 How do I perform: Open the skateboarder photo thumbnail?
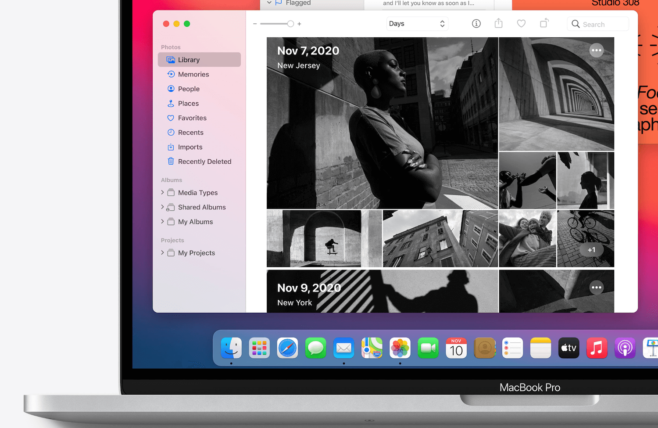point(324,238)
